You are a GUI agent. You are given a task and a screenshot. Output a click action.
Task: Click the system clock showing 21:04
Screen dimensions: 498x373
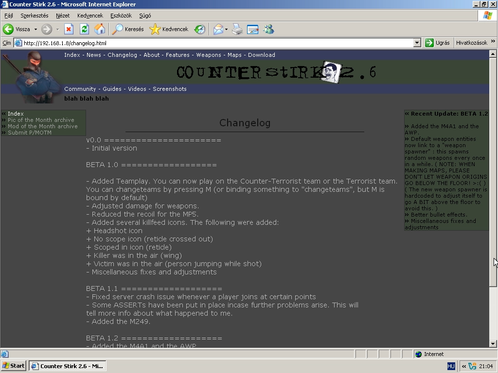pos(486,366)
